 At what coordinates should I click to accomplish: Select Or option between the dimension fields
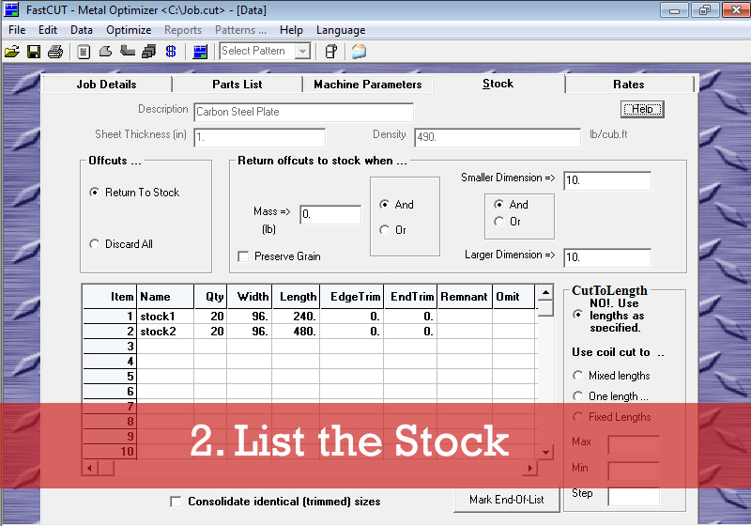pos(507,222)
